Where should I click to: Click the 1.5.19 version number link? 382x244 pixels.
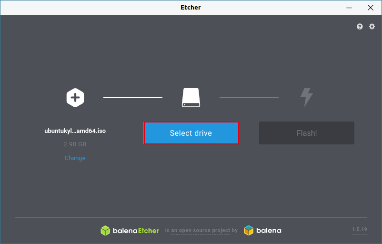[x=359, y=230]
